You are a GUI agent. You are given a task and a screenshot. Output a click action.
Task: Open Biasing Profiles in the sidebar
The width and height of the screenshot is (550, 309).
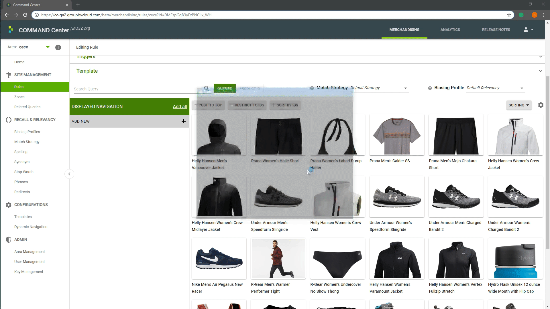click(27, 132)
